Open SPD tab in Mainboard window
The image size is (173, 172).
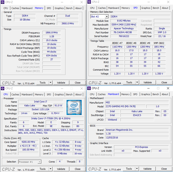pyautogui.click(x=135, y=94)
